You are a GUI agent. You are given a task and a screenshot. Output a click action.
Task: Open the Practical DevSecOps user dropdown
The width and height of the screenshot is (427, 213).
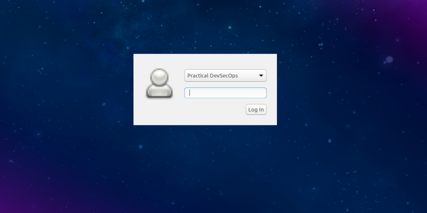(x=225, y=75)
